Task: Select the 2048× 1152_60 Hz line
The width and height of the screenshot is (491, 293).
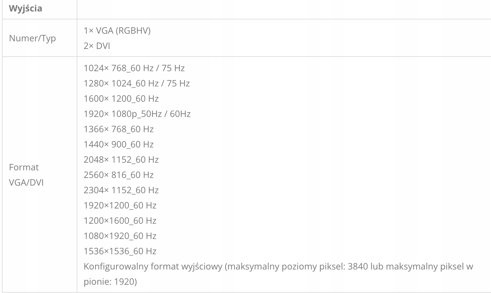Action: click(x=121, y=160)
